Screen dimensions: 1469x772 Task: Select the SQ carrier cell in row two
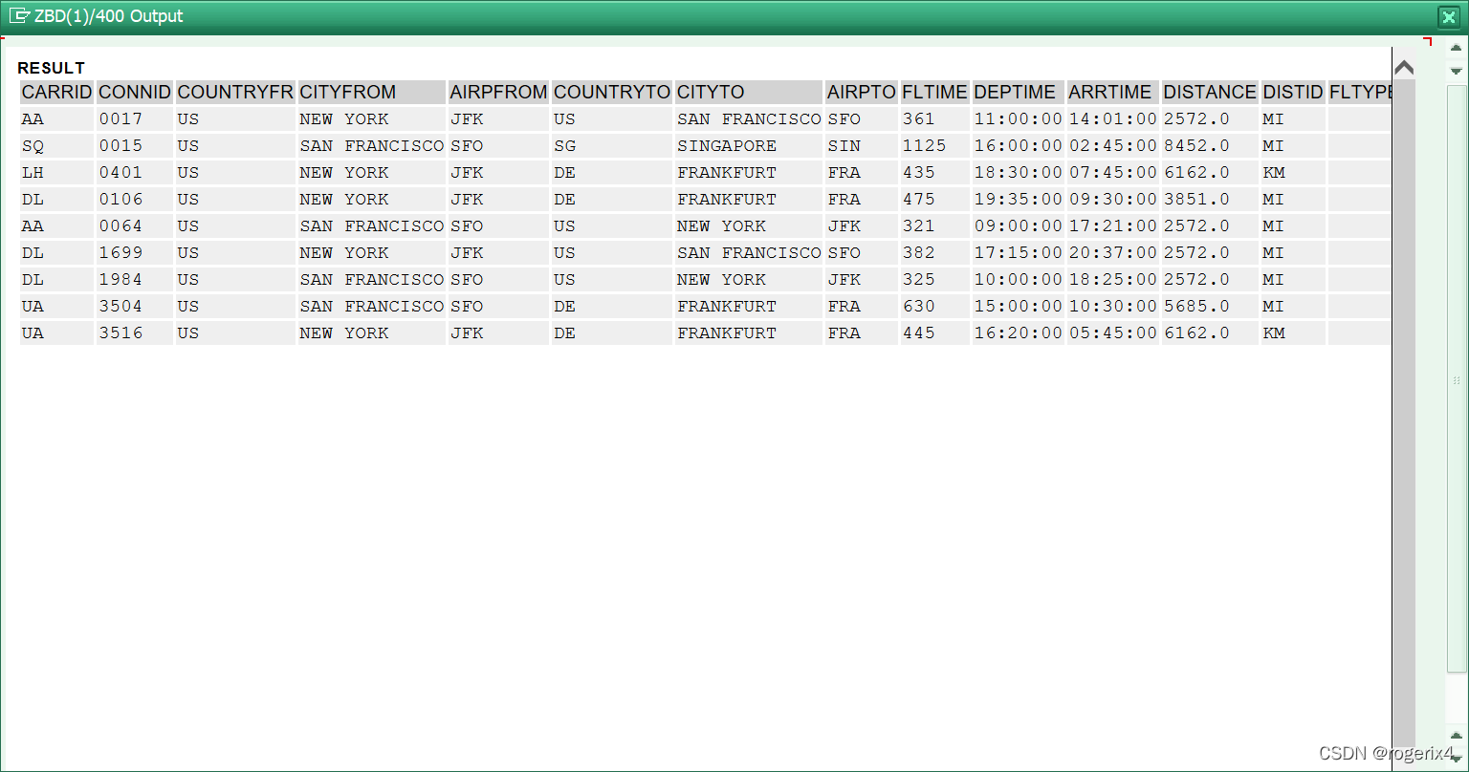click(x=33, y=146)
